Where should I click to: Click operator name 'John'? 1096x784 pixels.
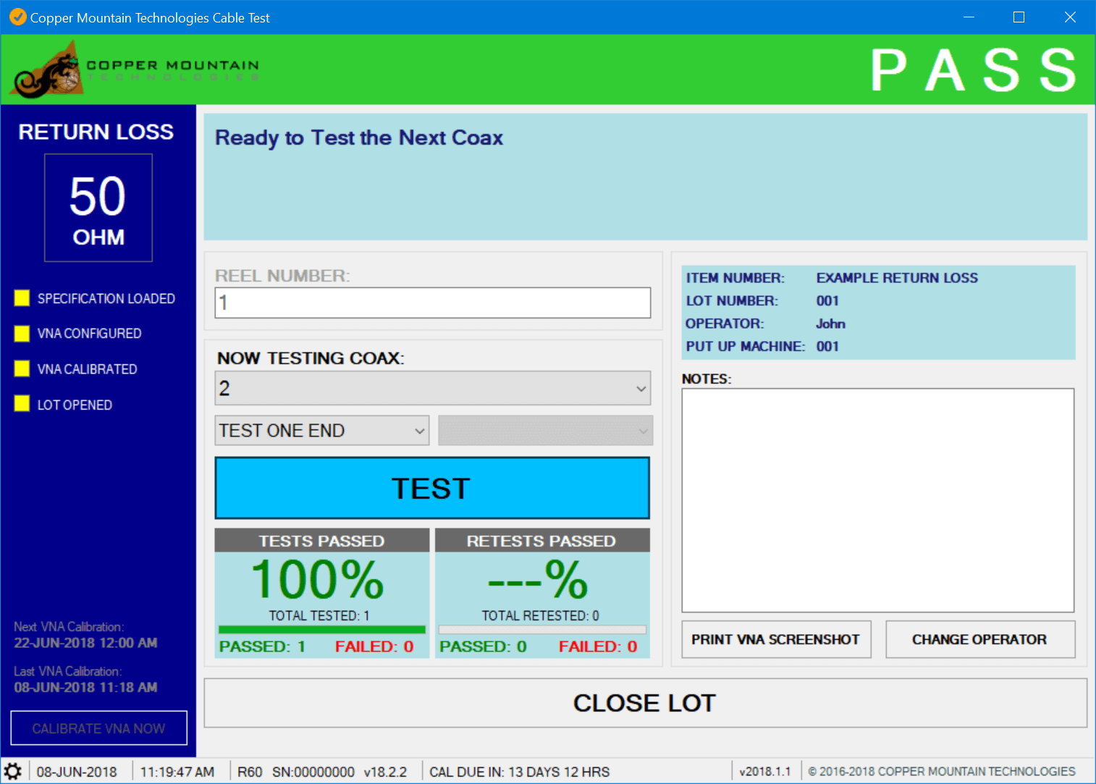click(830, 324)
